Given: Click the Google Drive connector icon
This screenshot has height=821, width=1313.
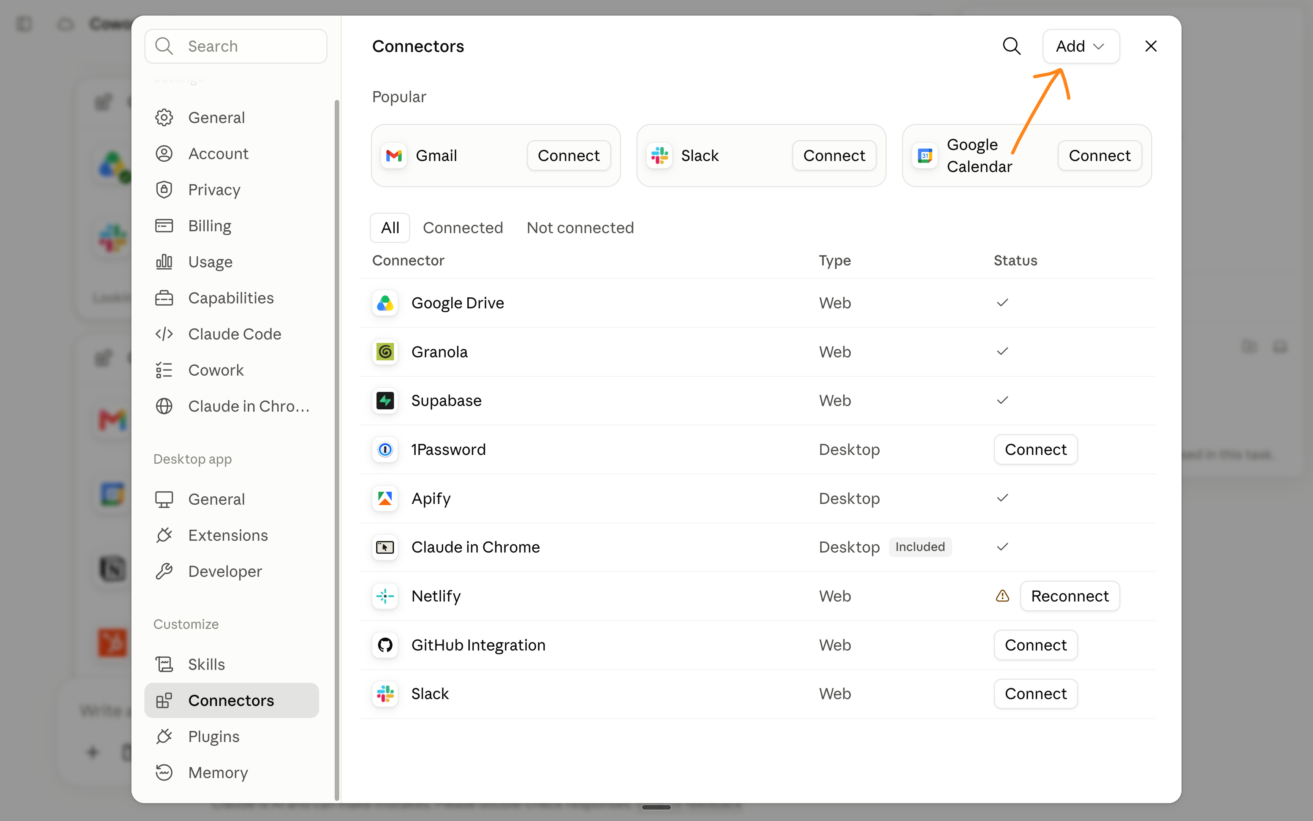Looking at the screenshot, I should [x=385, y=303].
